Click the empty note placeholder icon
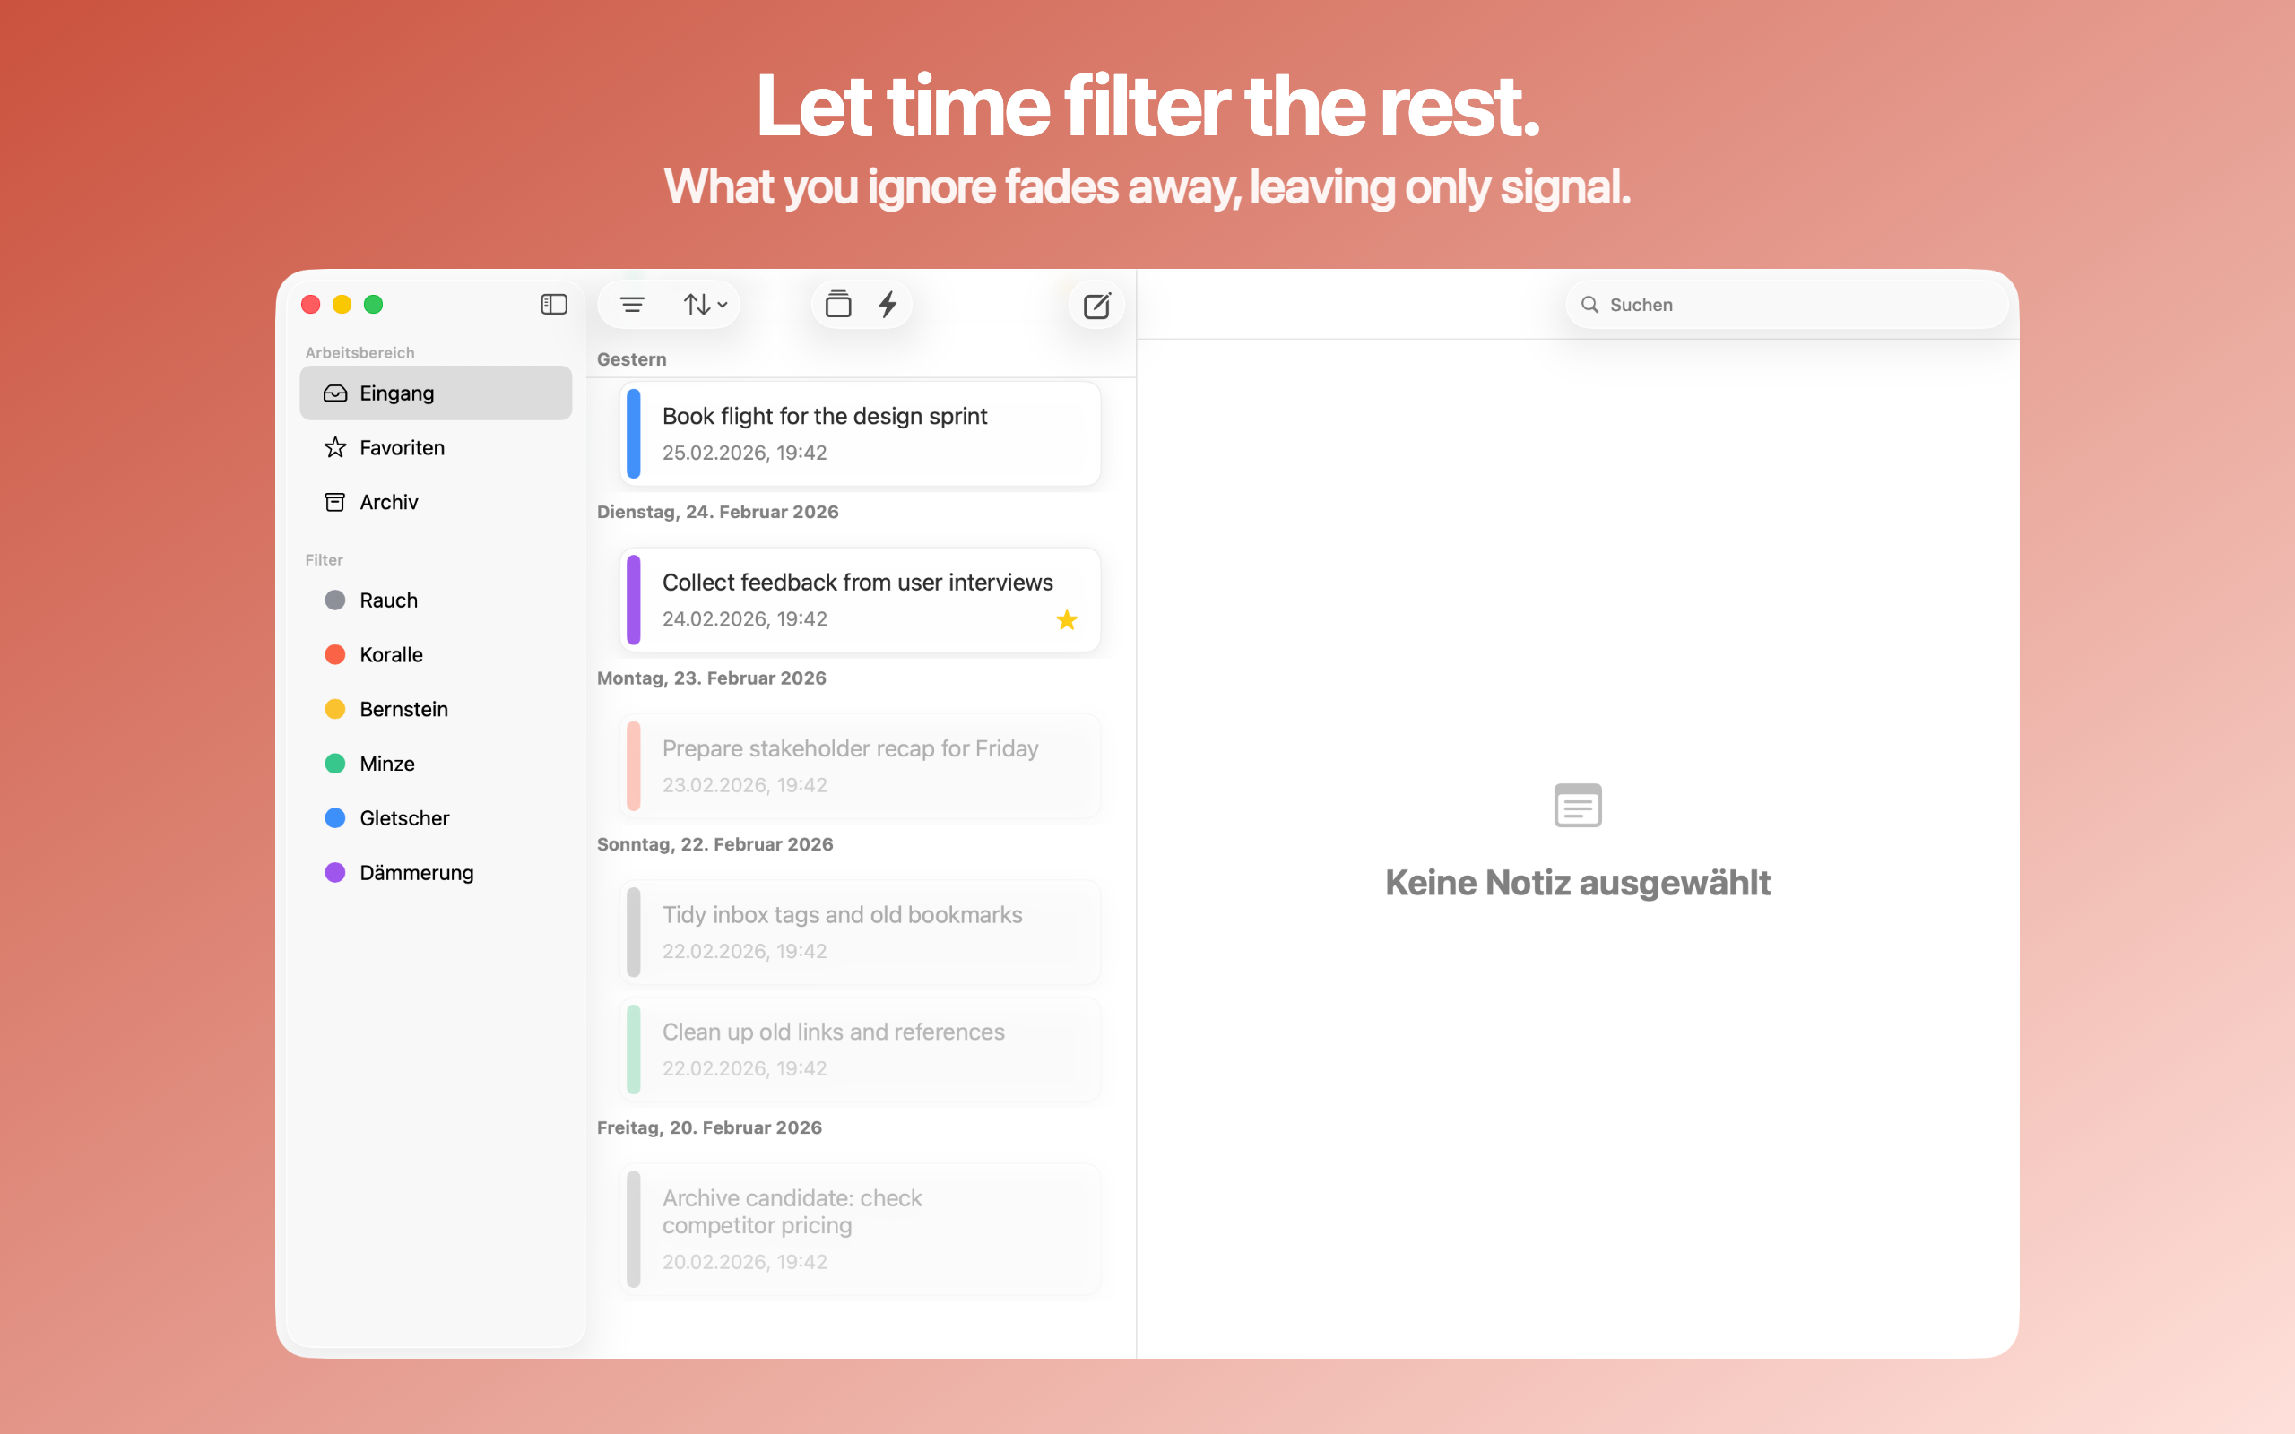The height and width of the screenshot is (1434, 2295). coord(1578,805)
